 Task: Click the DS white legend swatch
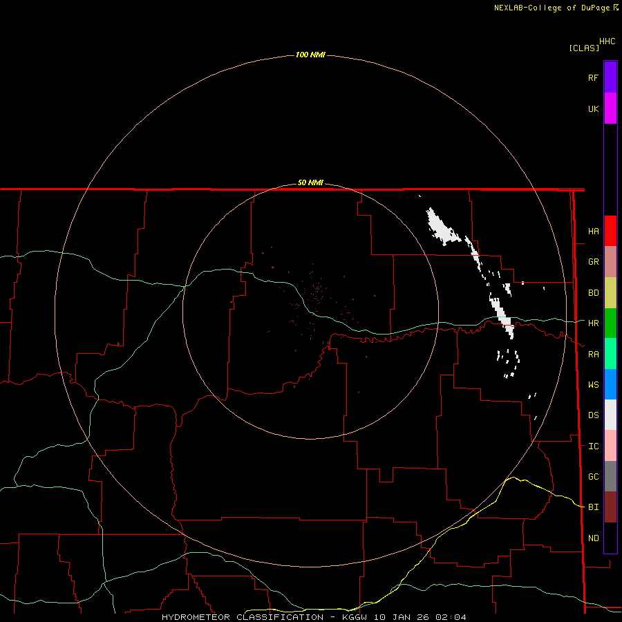pos(610,415)
